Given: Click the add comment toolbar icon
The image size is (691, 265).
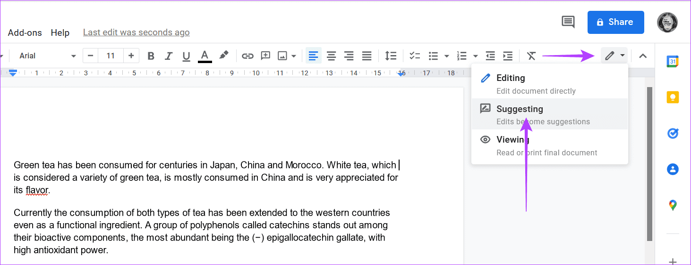Looking at the screenshot, I should point(265,56).
